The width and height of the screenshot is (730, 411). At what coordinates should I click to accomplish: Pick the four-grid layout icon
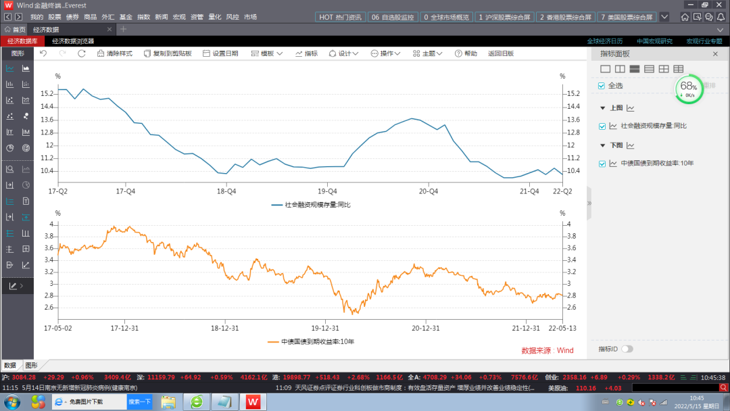pyautogui.click(x=664, y=69)
